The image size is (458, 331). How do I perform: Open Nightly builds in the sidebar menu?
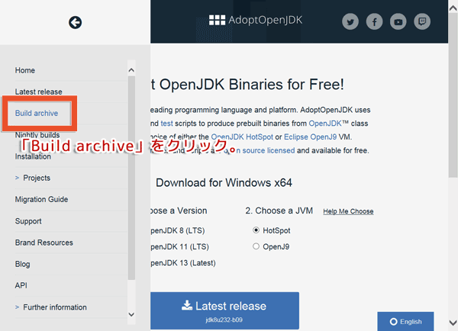(x=37, y=135)
